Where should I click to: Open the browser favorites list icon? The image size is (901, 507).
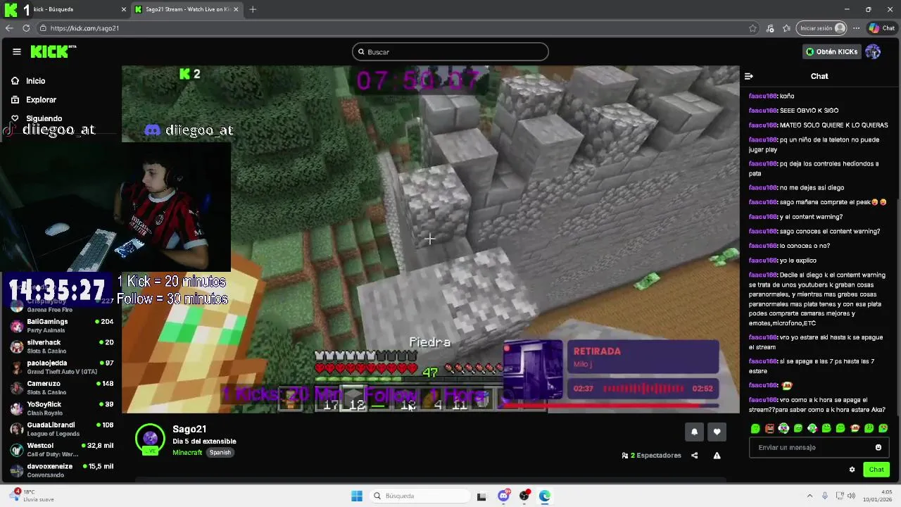(x=786, y=28)
